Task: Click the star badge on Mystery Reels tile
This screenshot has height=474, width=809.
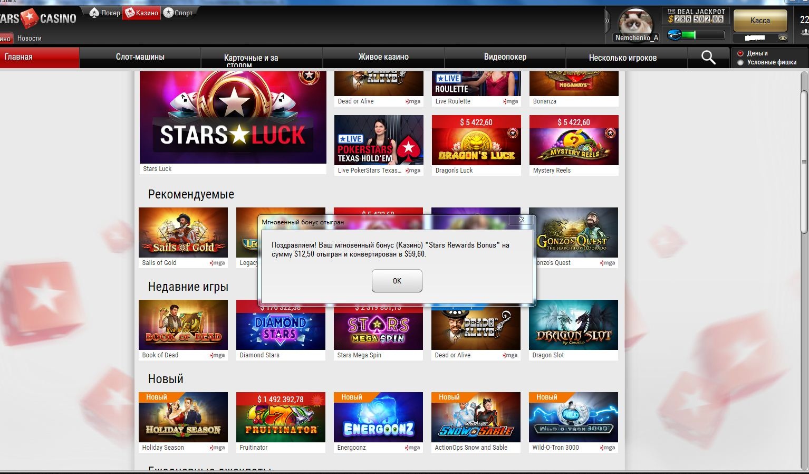Action: 610,134
